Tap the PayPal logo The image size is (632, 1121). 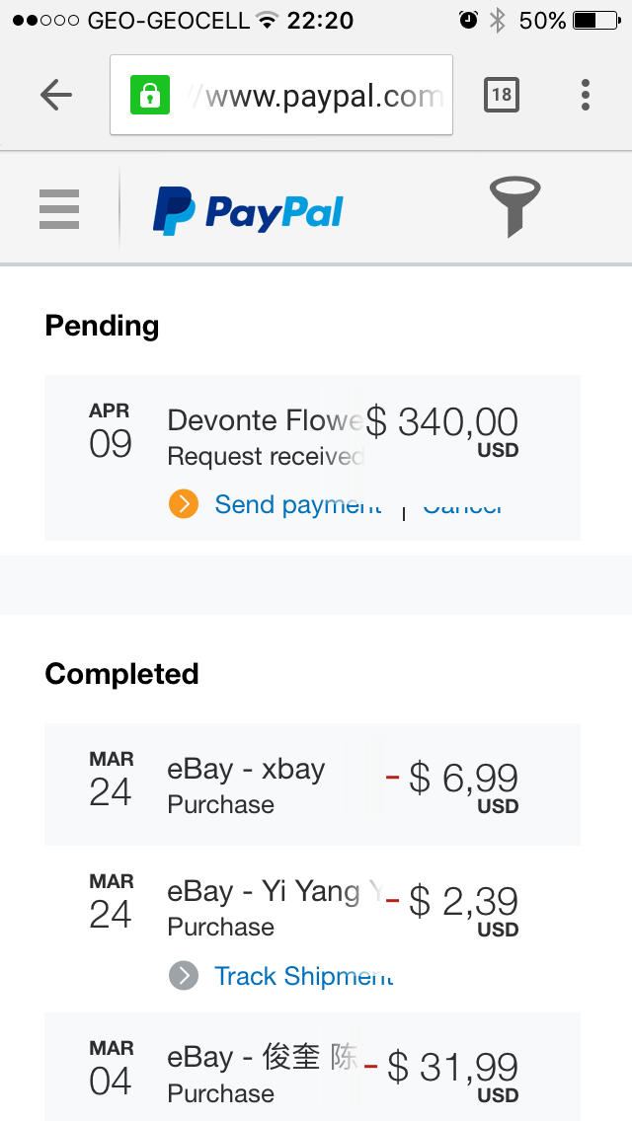pyautogui.click(x=248, y=211)
